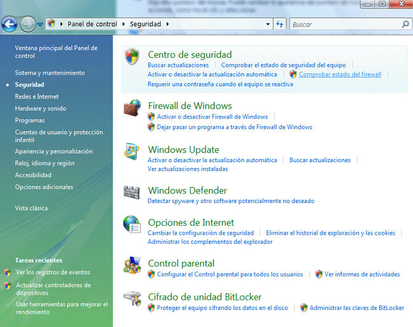Open Sistema y mantenimiento in sidebar

click(50, 73)
